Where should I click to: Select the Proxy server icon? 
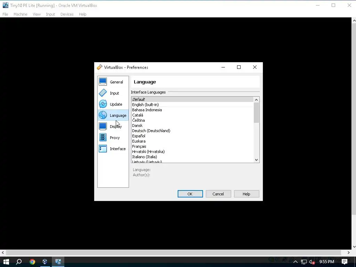[103, 137]
